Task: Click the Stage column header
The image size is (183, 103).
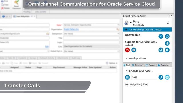Action: [x=39, y=68]
